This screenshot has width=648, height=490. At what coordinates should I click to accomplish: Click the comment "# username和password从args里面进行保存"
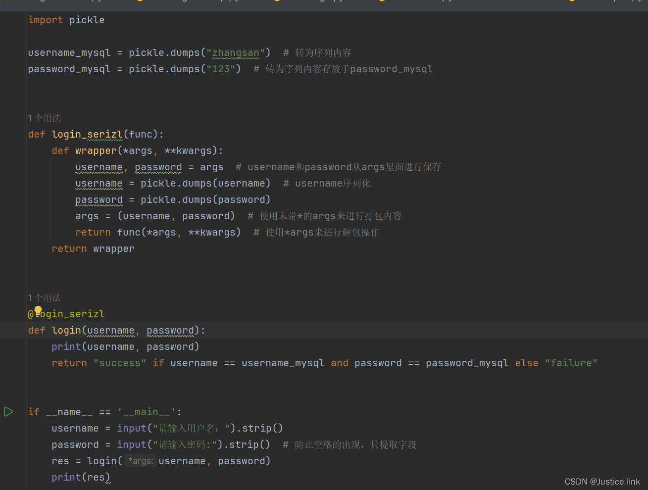(x=339, y=167)
